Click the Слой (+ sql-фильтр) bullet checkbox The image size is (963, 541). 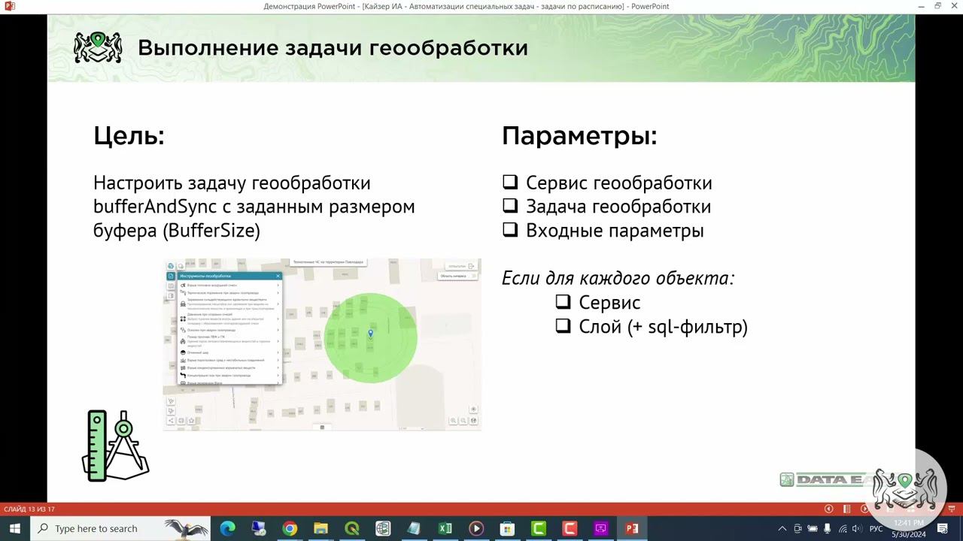tap(564, 325)
